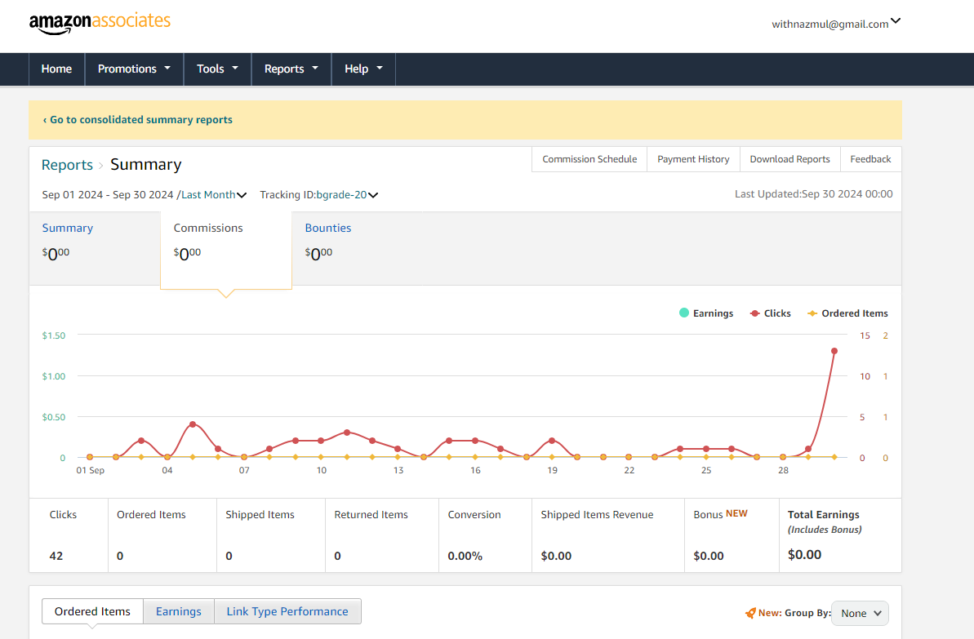Click the peak Clicks data point on Sep 30
Screen dimensions: 974x639
point(834,351)
